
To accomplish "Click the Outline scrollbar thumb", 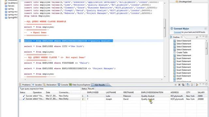I will pyautogui.click(x=206, y=48).
